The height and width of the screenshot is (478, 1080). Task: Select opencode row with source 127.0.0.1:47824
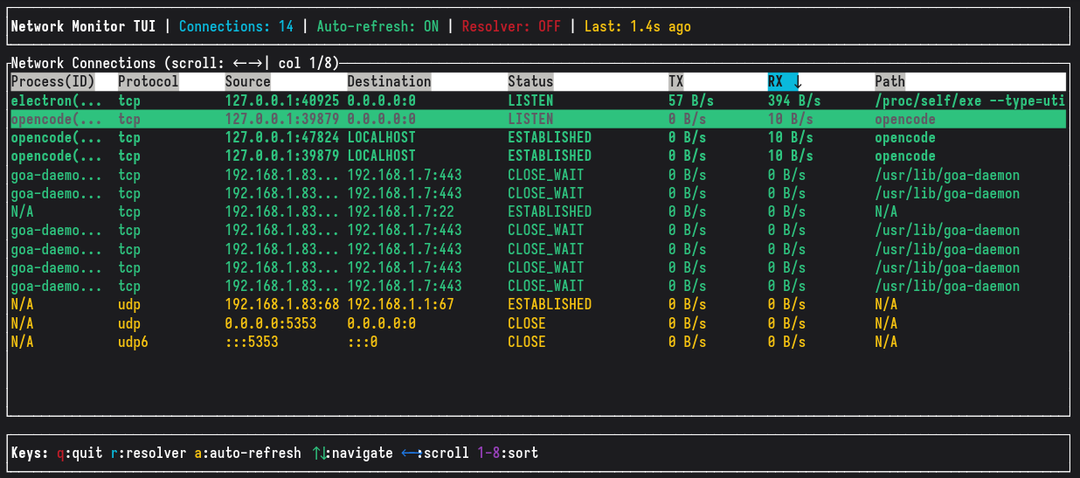pos(538,137)
